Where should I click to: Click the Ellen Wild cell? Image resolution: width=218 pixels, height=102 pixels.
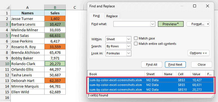[x=28, y=92]
